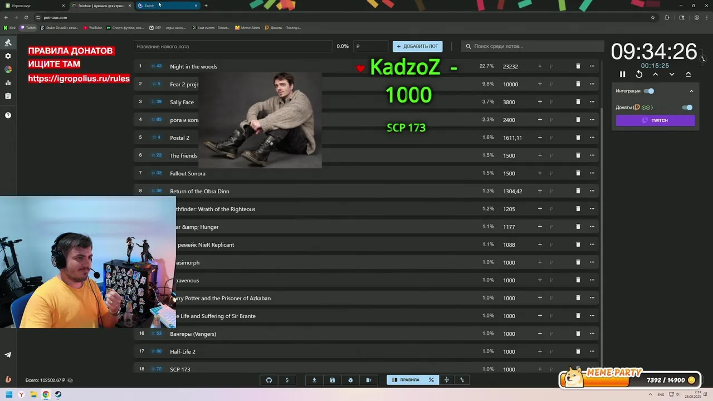Open statistics bar chart icon in the sidebar
The width and height of the screenshot is (713, 401).
pos(8,83)
